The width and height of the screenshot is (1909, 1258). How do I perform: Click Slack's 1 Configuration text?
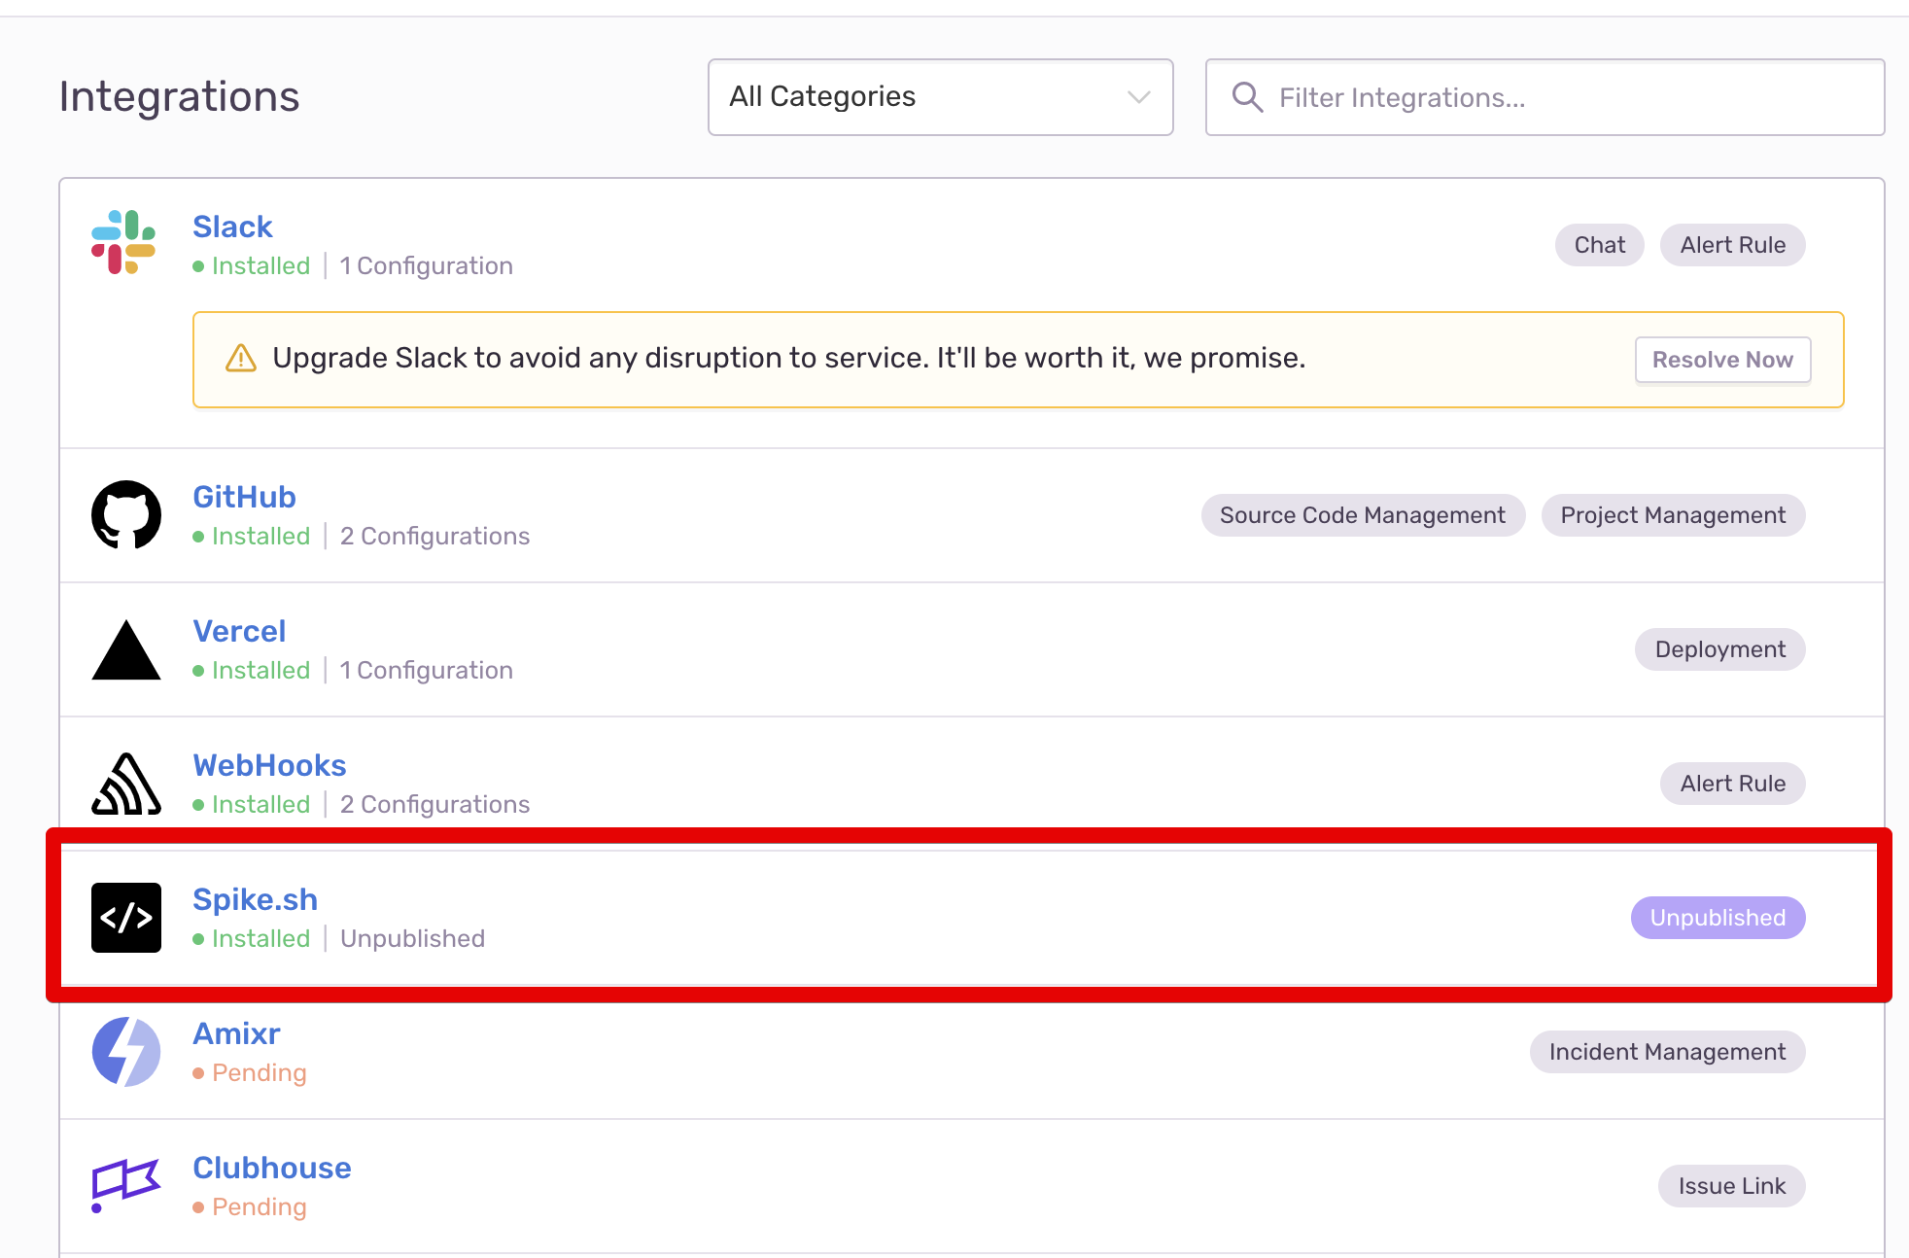(x=426, y=265)
